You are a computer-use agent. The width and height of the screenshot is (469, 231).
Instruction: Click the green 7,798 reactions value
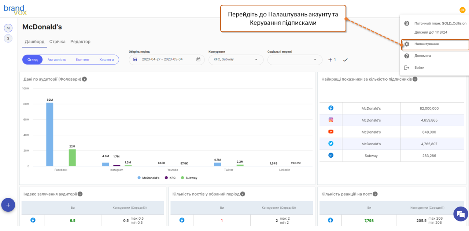coord(369,220)
